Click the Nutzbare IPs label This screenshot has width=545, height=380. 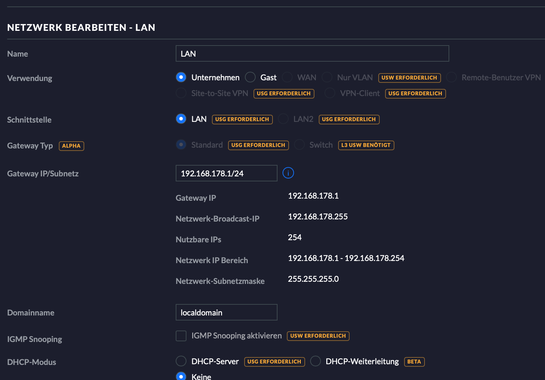(x=198, y=239)
